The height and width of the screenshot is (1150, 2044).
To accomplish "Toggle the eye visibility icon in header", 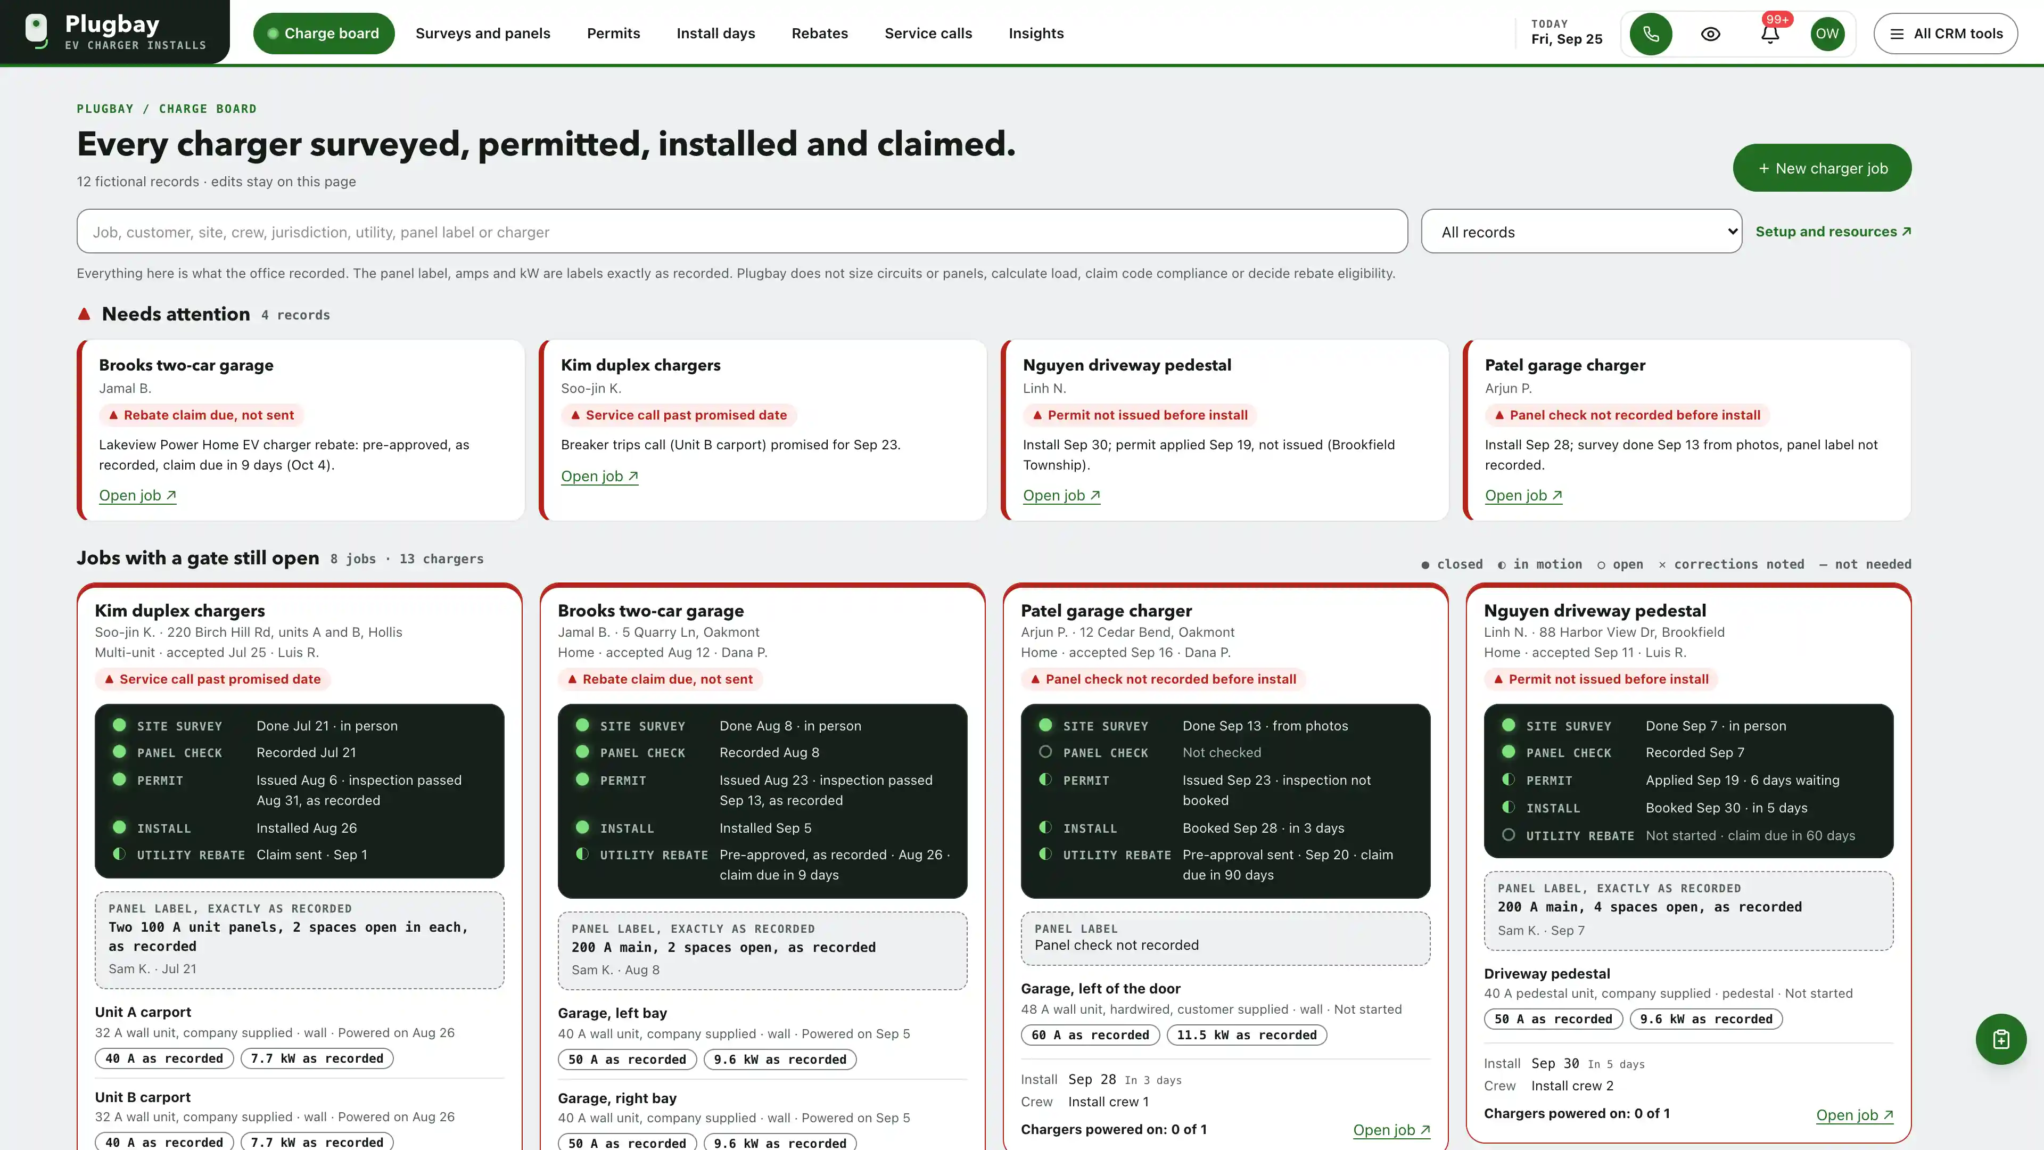I will pyautogui.click(x=1711, y=34).
